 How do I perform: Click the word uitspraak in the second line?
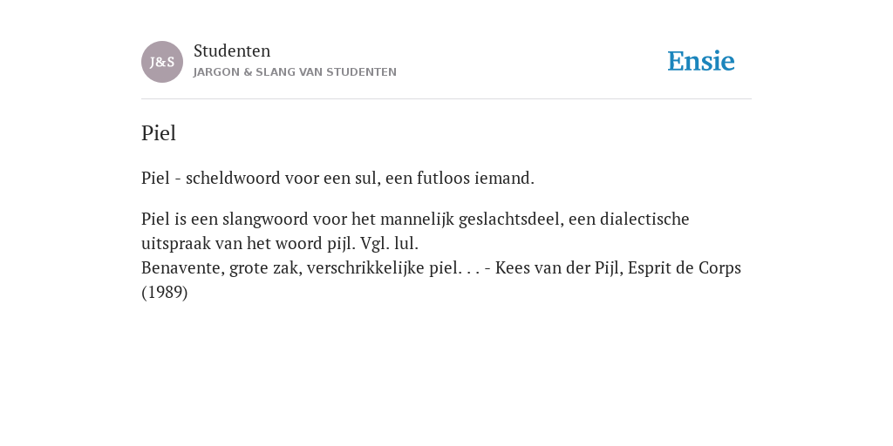coord(168,244)
